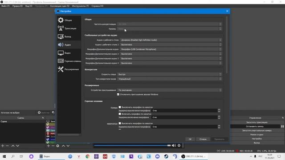285x160 pixels.
Task: Click МИКРОФОН задержка выключения микрофона stepper arrows
Action: tap(219, 127)
